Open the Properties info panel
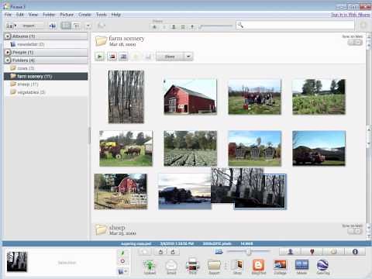Viewport: 372px width, 279px height. click(355, 252)
